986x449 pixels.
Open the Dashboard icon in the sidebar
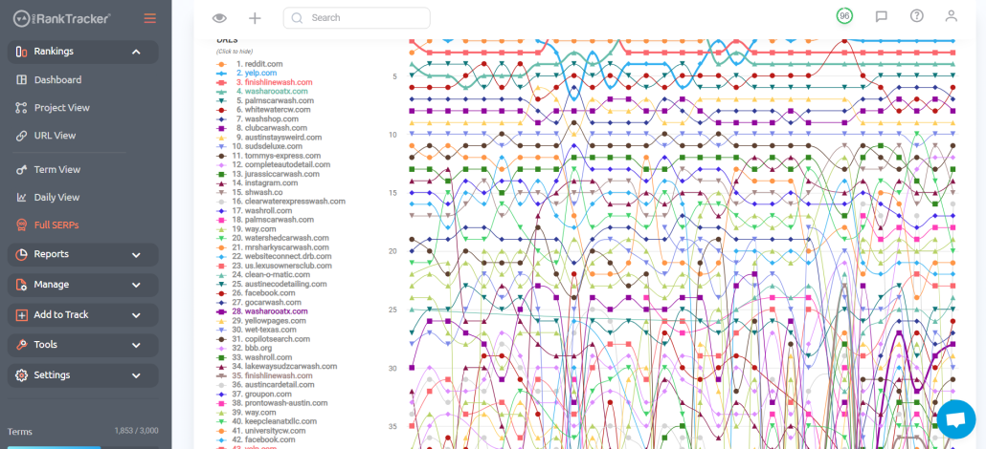[x=21, y=79]
